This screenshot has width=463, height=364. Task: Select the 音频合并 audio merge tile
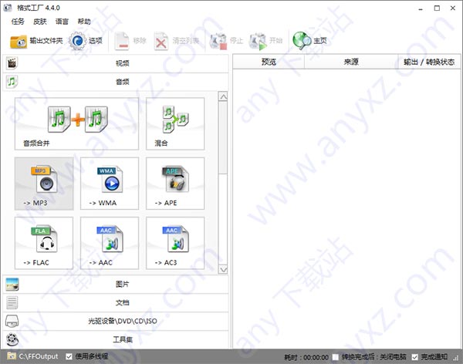[x=76, y=123]
